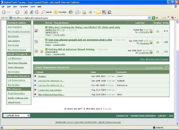
Task: Open the Default Style dropdown
Action: 17,115
